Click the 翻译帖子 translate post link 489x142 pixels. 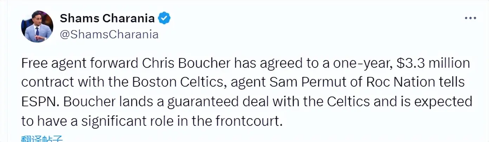42,139
